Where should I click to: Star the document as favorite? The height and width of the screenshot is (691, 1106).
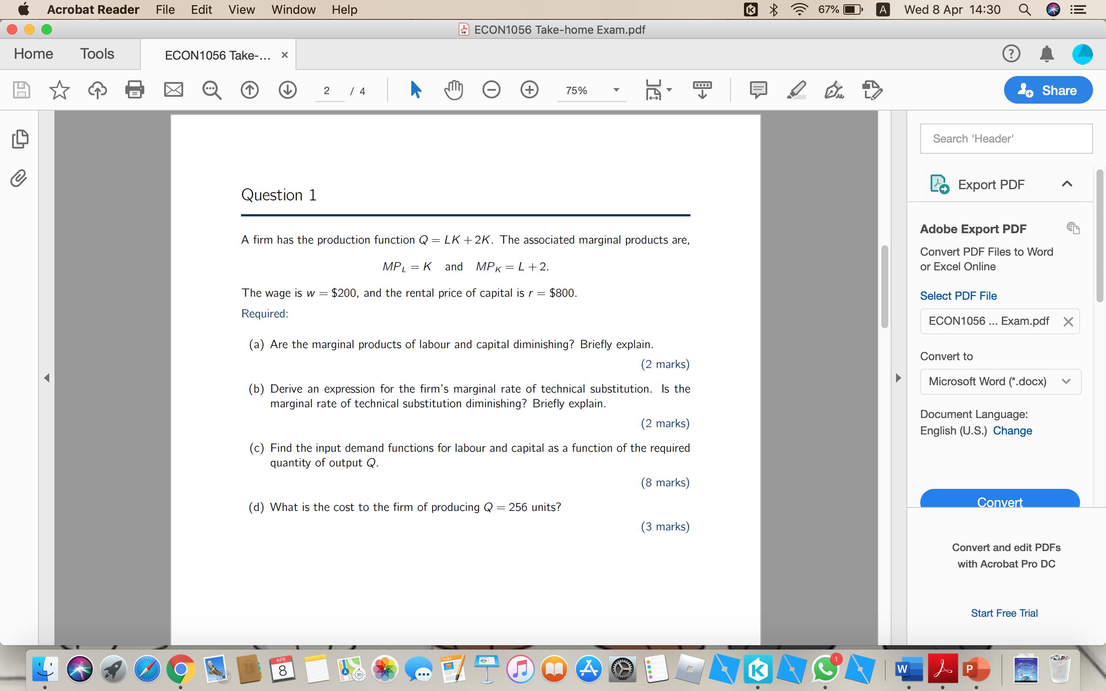tap(60, 89)
